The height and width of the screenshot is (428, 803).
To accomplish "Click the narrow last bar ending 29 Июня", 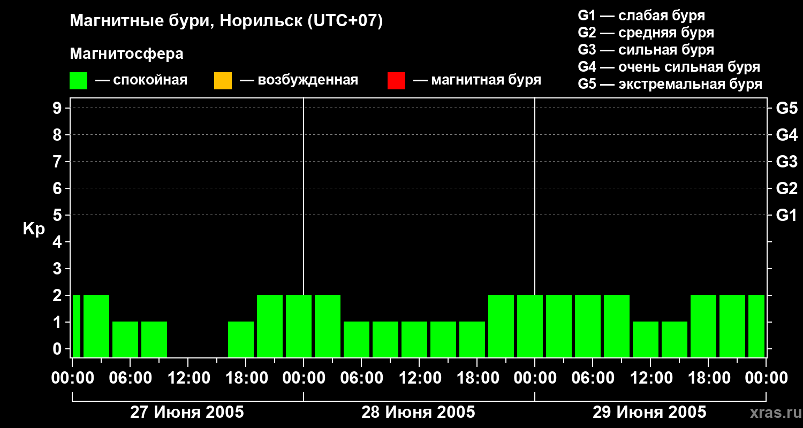I will (756, 326).
